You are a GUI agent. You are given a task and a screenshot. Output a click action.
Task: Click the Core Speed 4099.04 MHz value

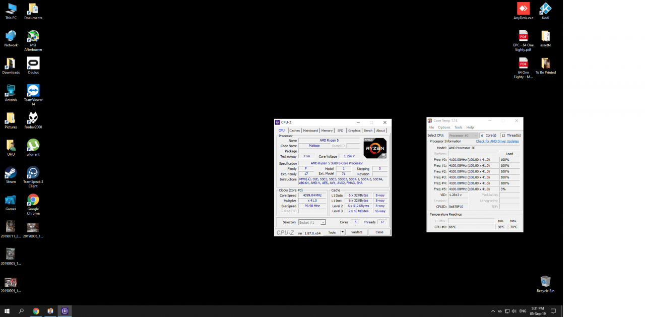coord(312,195)
